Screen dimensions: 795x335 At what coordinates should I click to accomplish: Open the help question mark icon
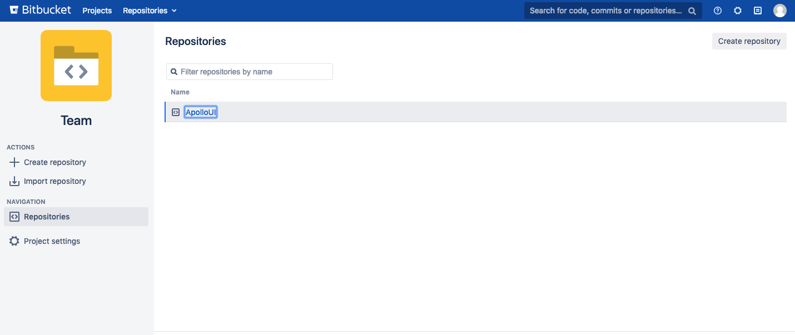point(718,11)
